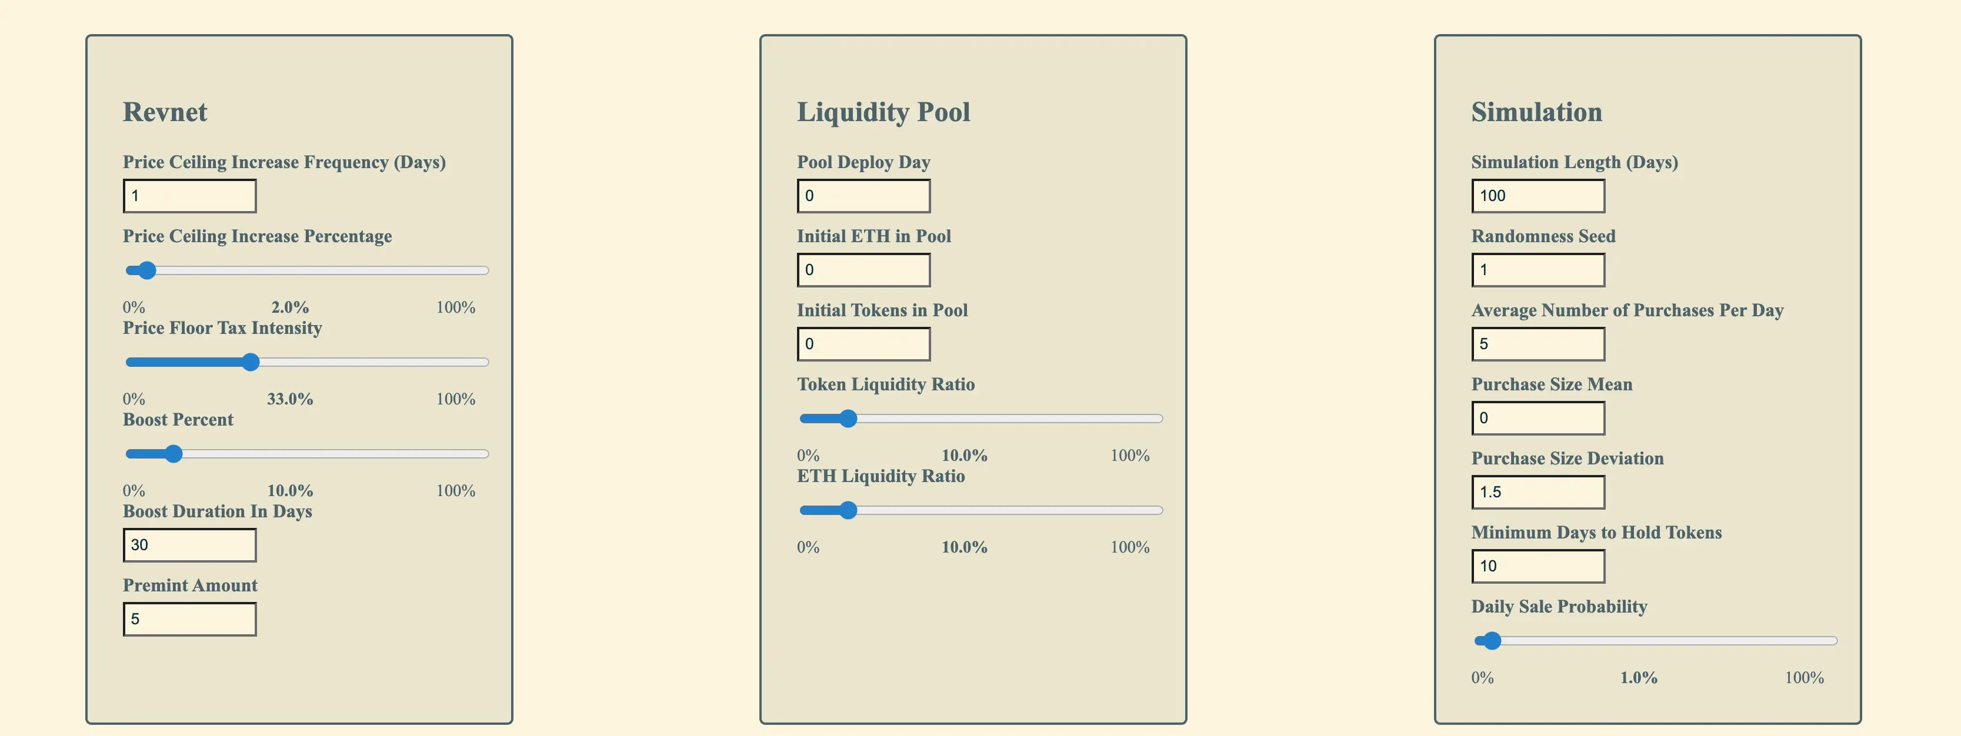The image size is (1961, 736).
Task: Click the Randomness Seed input box
Action: point(1538,269)
